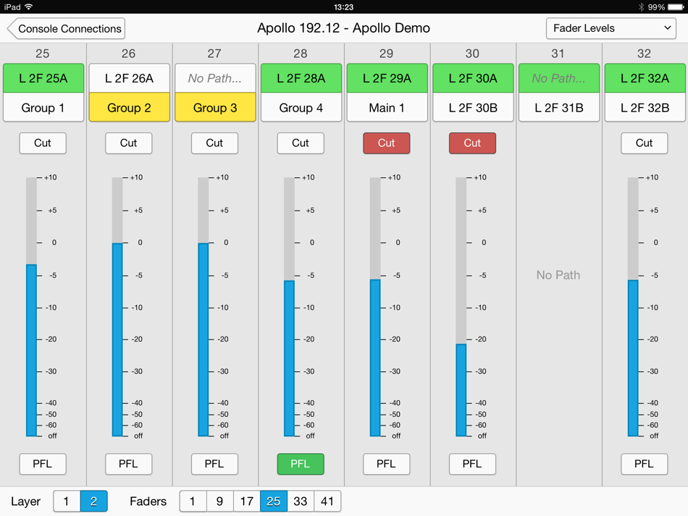Show faders starting at 1

(x=193, y=501)
